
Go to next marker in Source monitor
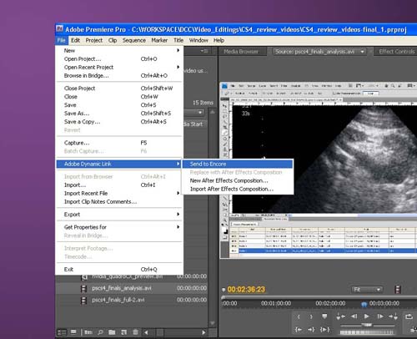pos(393,316)
